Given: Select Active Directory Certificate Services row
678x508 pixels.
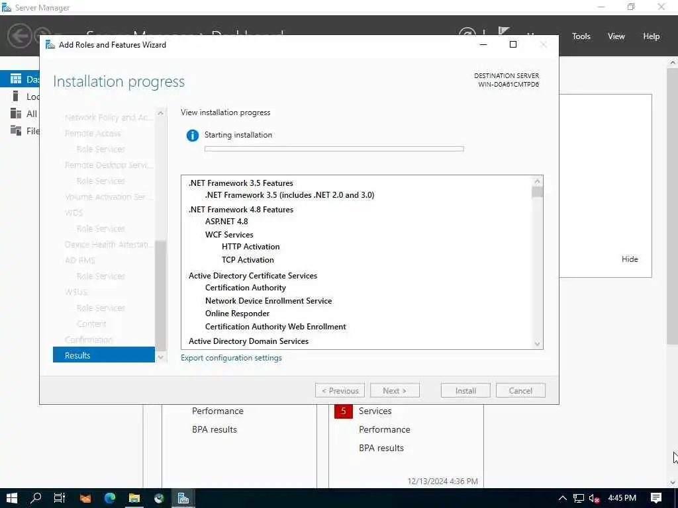Looking at the screenshot, I should (253, 276).
